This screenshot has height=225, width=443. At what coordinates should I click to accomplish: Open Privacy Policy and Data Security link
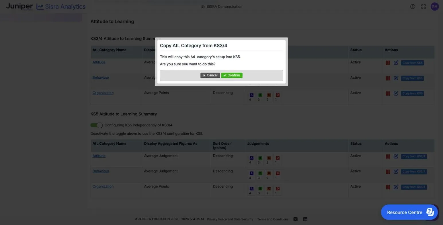[230, 219]
